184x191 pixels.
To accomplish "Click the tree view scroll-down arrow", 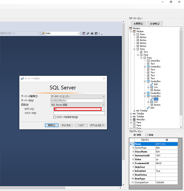I will [x=181, y=127].
